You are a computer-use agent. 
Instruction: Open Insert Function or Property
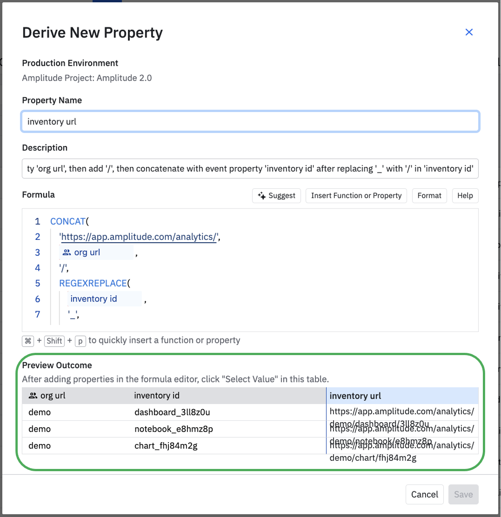click(356, 195)
